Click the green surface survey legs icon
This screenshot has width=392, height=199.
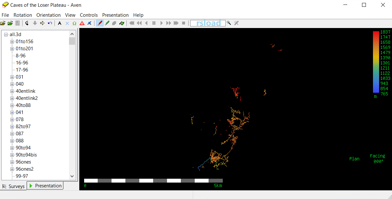pyautogui.click(x=107, y=23)
